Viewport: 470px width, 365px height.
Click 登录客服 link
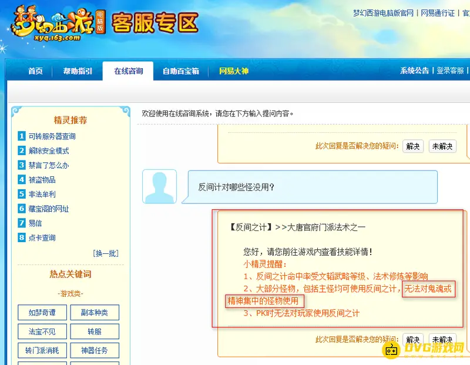click(x=450, y=71)
